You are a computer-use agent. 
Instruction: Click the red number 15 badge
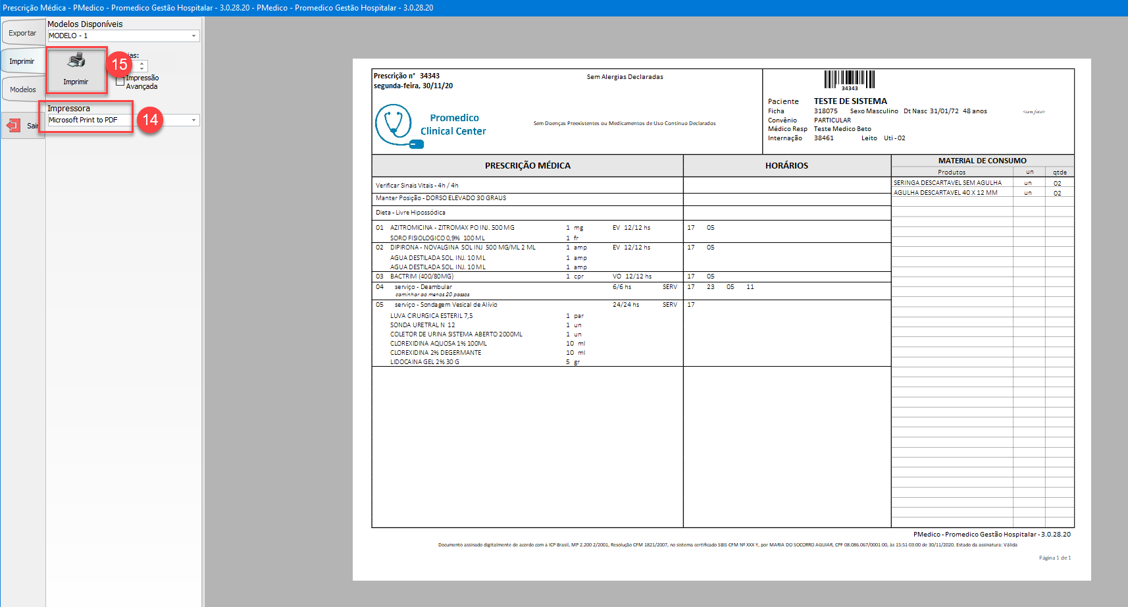(119, 64)
